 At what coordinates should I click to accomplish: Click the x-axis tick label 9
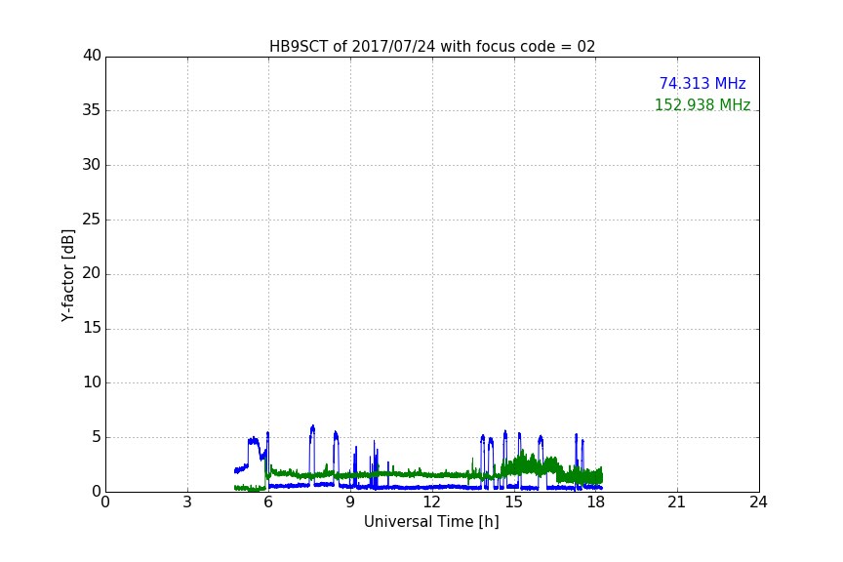click(x=350, y=502)
